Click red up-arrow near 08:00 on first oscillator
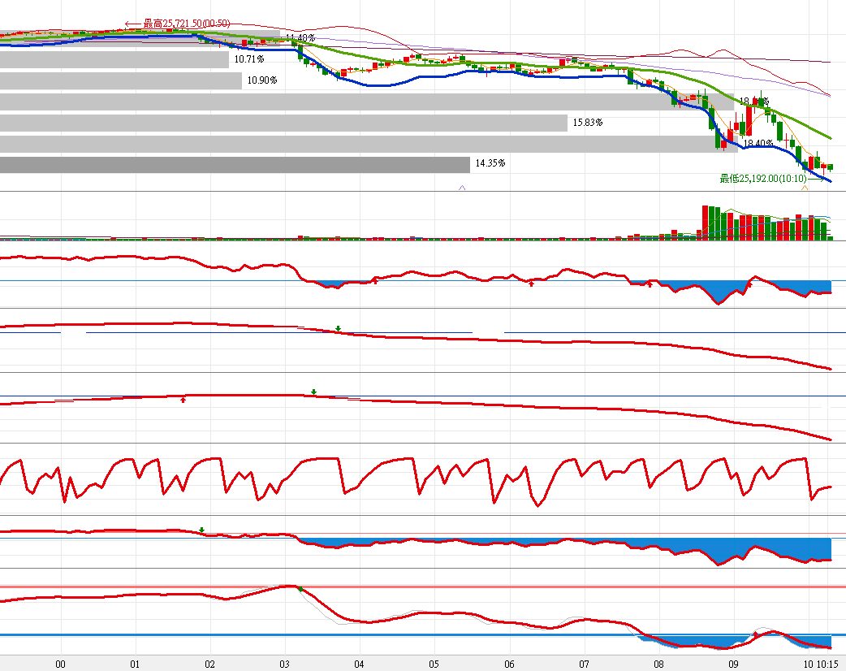Viewport: 846px width, 671px height. [x=650, y=284]
